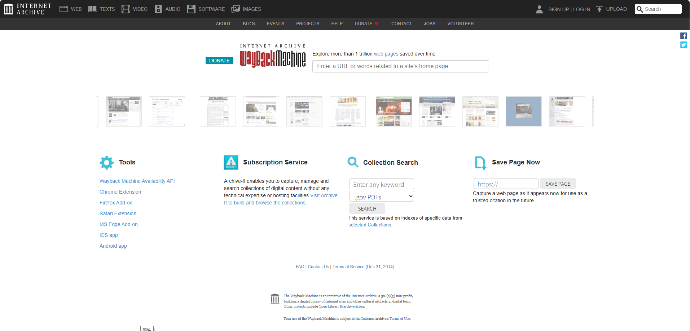Click the footer Internet Archive building icon
The image size is (690, 331).
(275, 299)
